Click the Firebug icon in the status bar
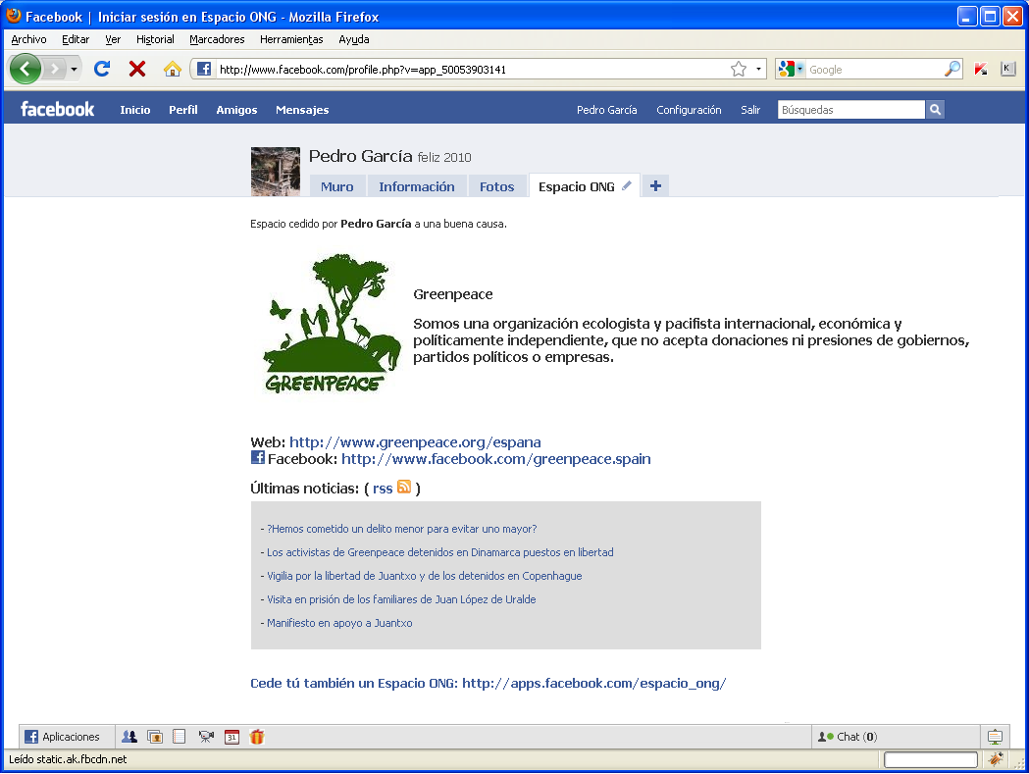 pos(996,759)
